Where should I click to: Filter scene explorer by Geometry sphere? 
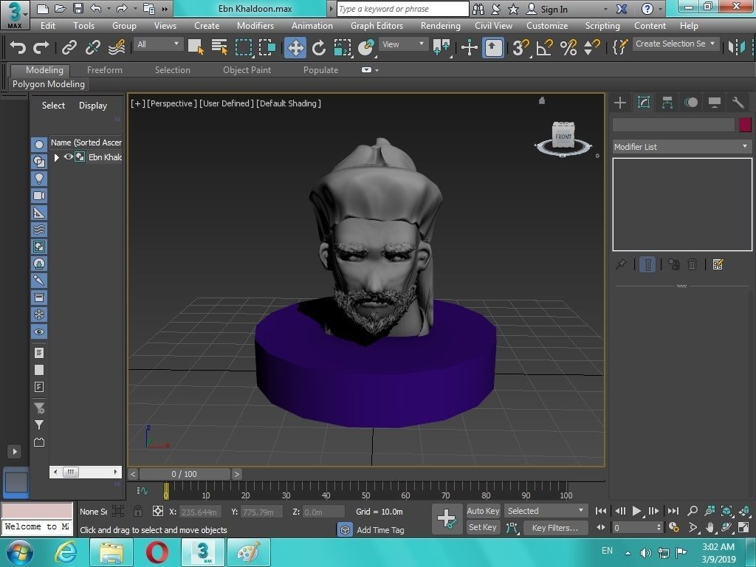tap(39, 144)
